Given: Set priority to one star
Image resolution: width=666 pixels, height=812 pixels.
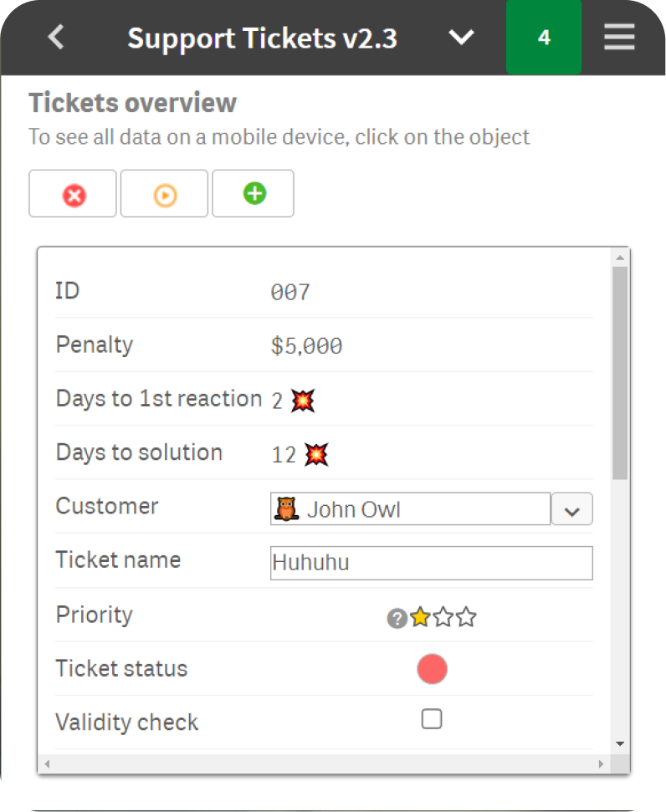Looking at the screenshot, I should tap(420, 618).
